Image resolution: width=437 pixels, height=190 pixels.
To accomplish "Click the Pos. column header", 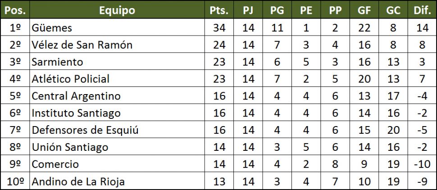I will click(x=15, y=10).
